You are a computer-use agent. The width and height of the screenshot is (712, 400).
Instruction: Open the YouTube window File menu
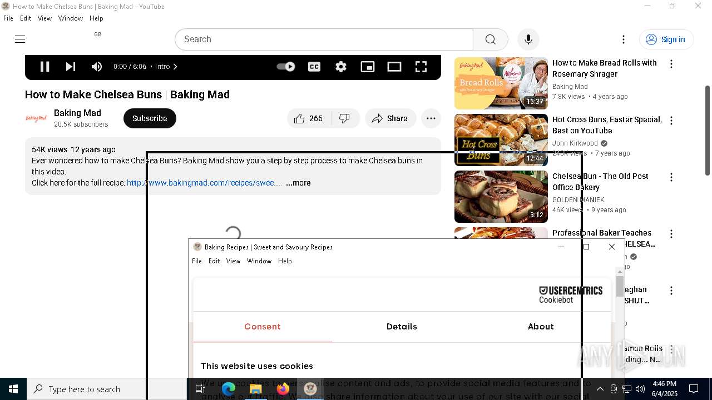[8, 18]
